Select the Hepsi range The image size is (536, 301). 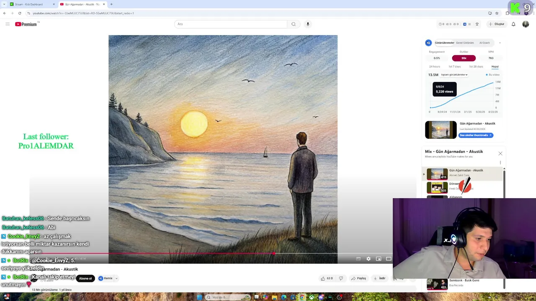click(x=495, y=66)
